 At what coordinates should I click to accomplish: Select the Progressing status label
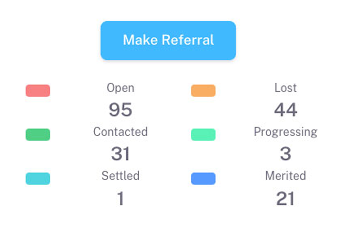(285, 132)
